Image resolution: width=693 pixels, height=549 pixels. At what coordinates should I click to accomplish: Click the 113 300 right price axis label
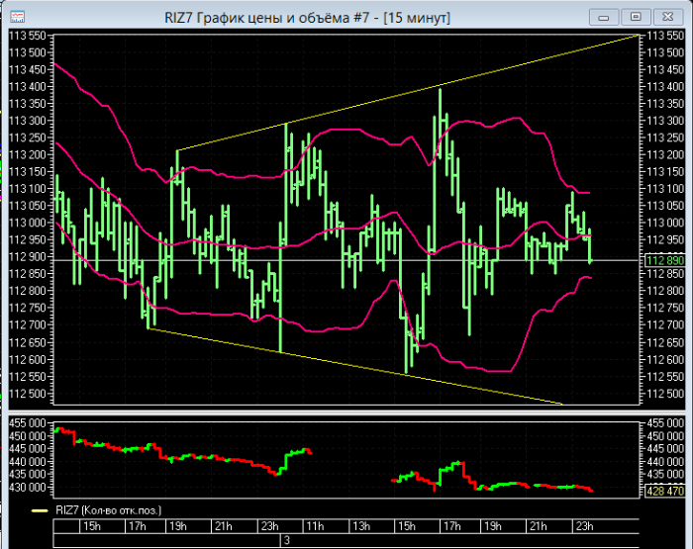[665, 121]
